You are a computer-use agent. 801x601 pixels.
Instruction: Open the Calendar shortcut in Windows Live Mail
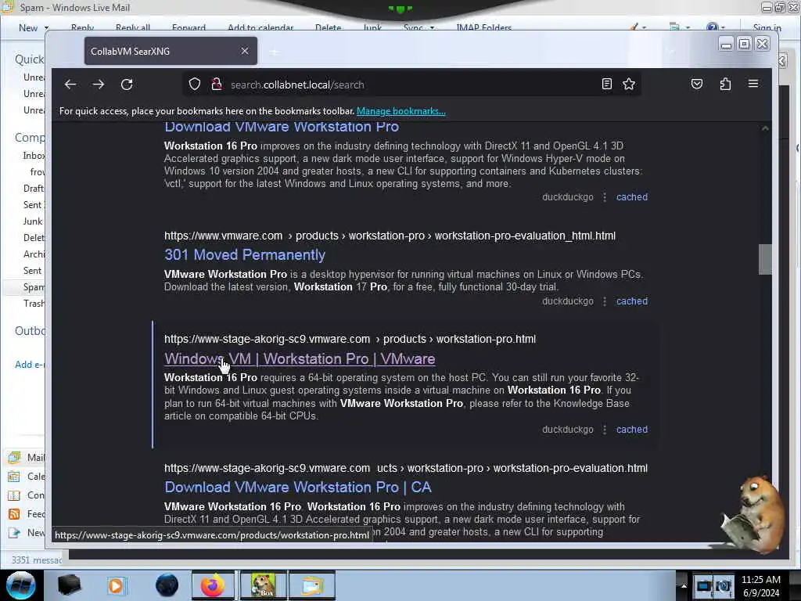tap(27, 477)
